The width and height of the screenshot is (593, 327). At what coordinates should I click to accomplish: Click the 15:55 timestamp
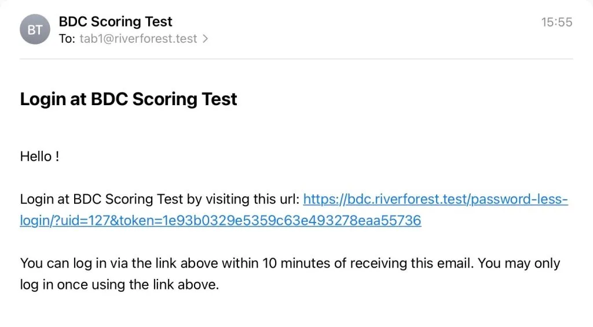click(x=557, y=22)
